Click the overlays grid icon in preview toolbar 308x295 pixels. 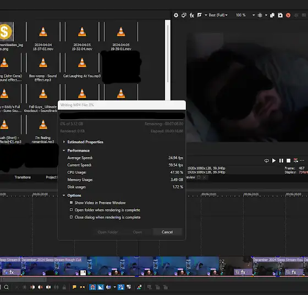coord(260,15)
